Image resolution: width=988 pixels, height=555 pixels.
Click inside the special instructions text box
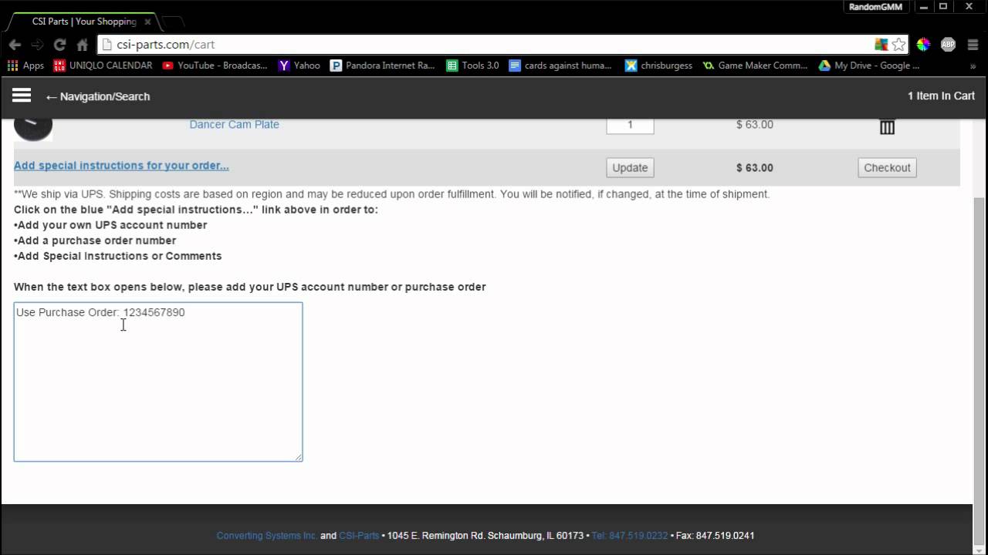(158, 382)
